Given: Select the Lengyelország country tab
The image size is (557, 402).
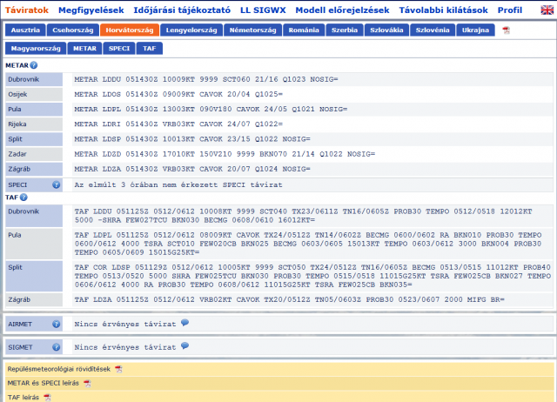Looking at the screenshot, I should point(191,30).
